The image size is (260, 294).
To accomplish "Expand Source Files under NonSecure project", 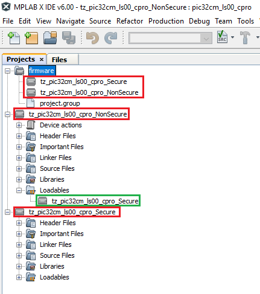I will tap(19, 168).
